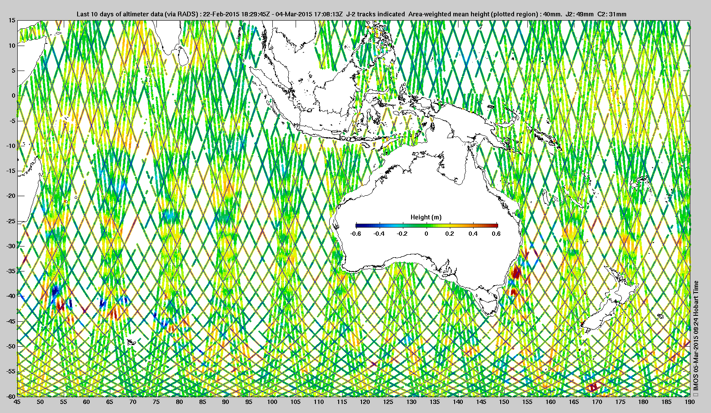
Task: Click the '0.4' colorbar tick label
Action: point(473,234)
